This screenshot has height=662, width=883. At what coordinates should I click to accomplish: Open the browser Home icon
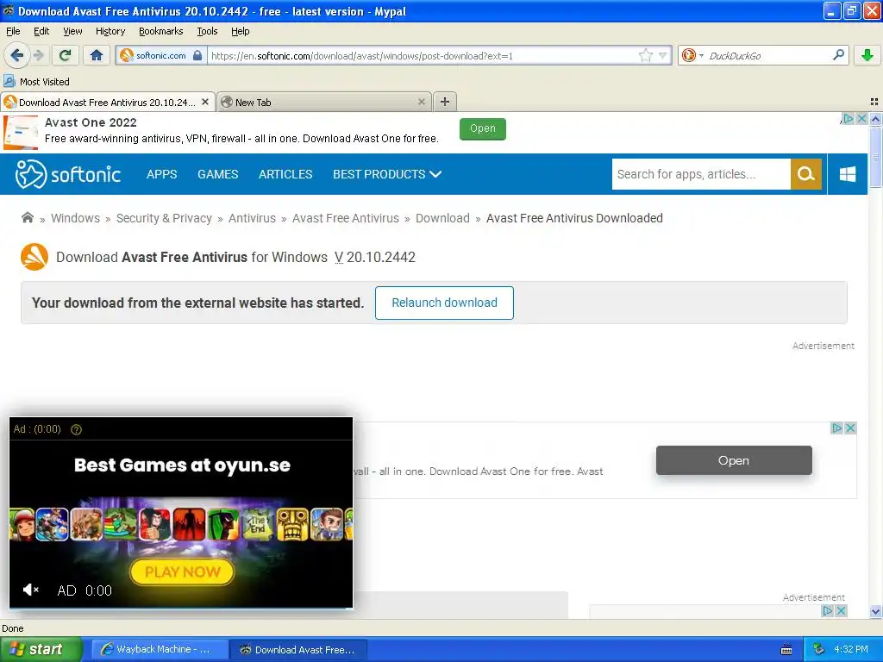click(x=97, y=55)
